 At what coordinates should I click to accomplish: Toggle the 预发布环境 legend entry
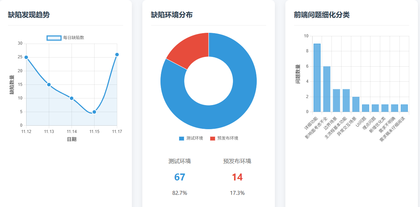point(224,138)
